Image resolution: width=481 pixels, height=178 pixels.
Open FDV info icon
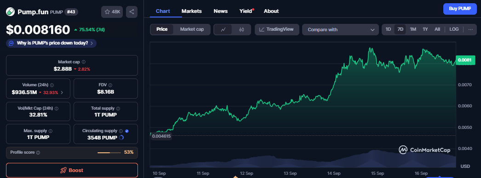pos(110,85)
